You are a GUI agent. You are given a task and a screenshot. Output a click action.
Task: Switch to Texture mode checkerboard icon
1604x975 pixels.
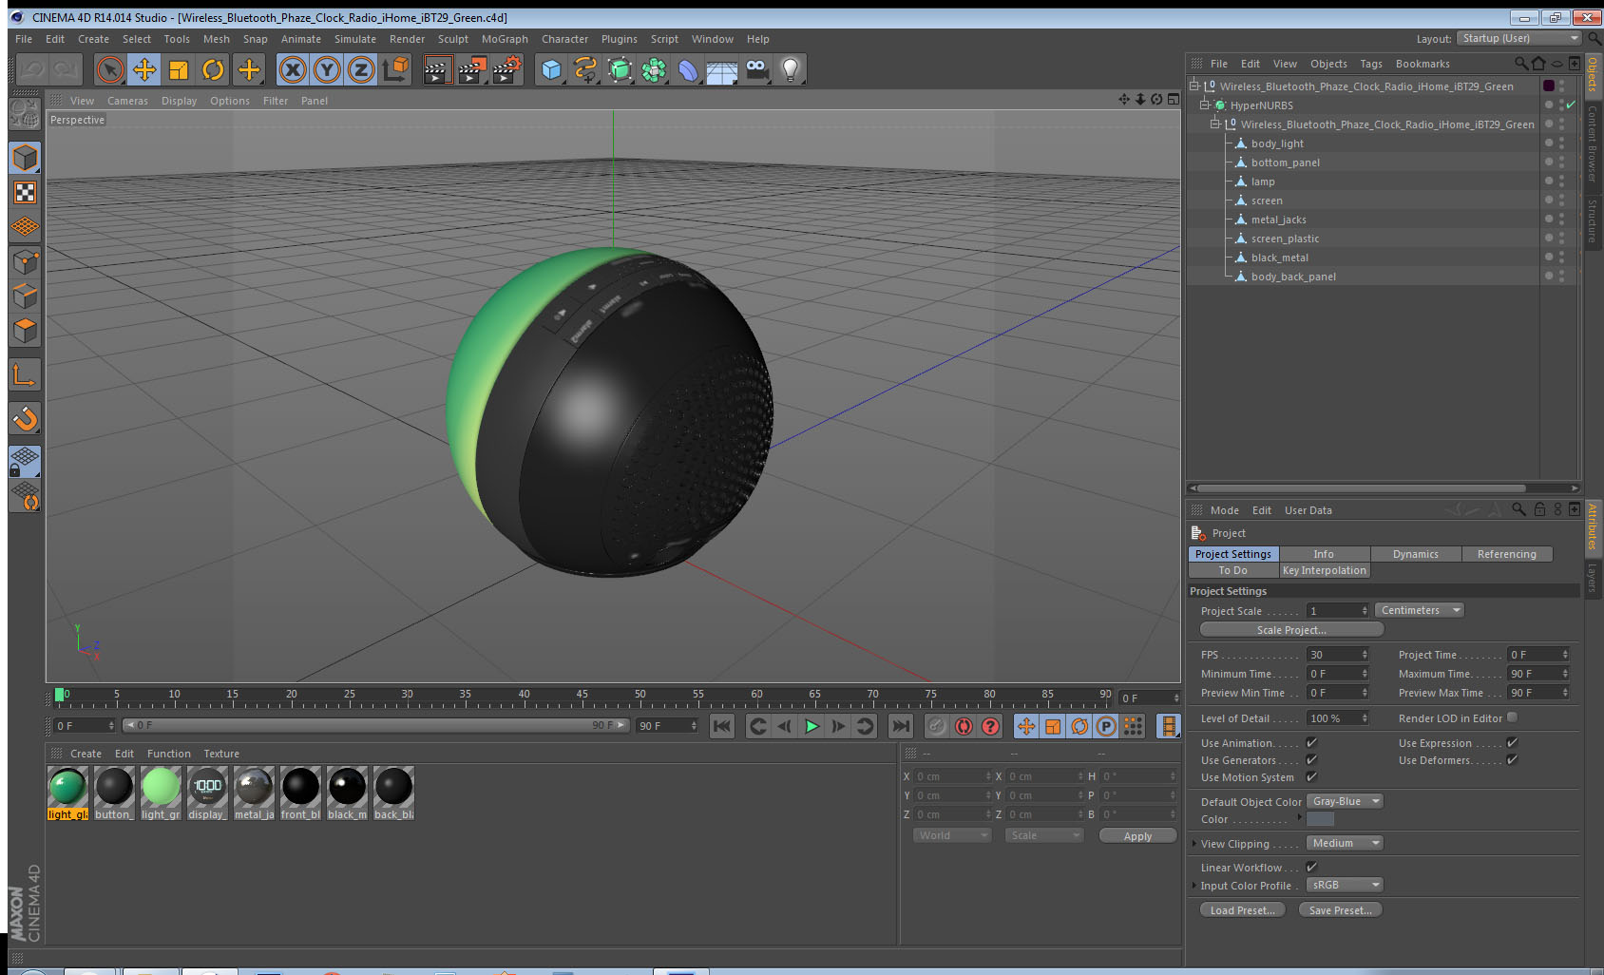[25, 193]
